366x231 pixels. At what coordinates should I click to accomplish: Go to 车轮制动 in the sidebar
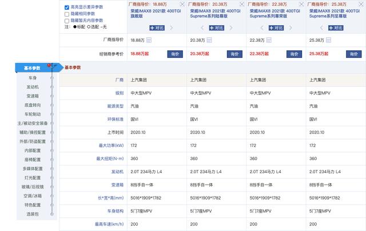pyautogui.click(x=33, y=114)
